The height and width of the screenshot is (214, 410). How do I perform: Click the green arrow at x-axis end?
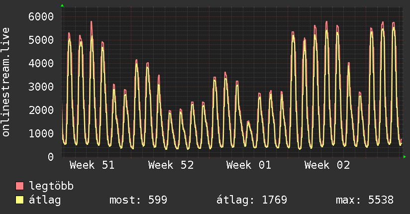click(405, 157)
